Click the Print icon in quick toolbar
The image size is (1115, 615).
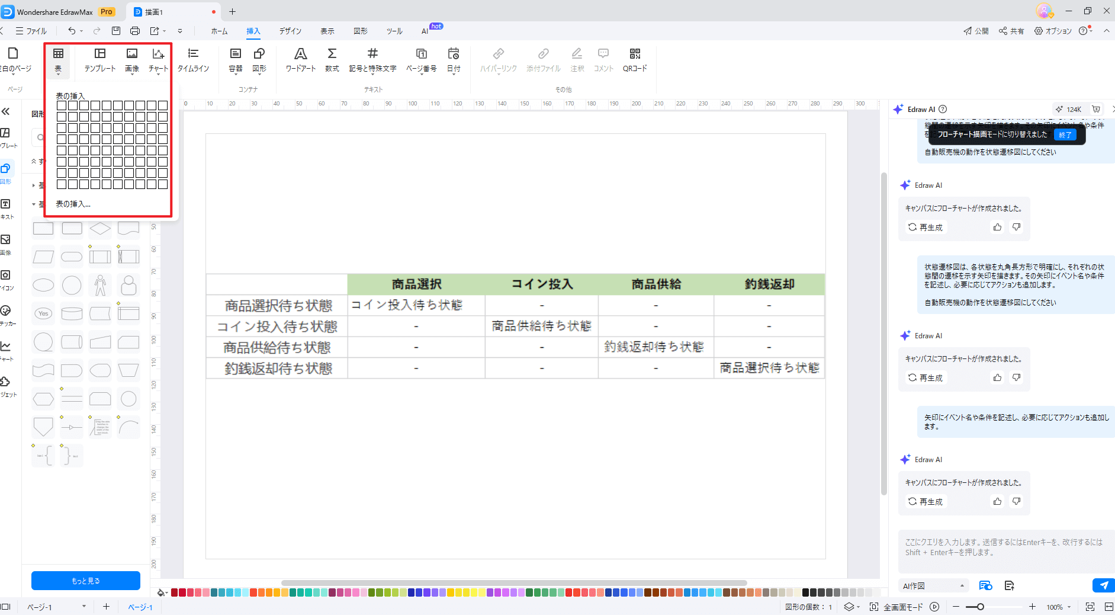pyautogui.click(x=135, y=31)
